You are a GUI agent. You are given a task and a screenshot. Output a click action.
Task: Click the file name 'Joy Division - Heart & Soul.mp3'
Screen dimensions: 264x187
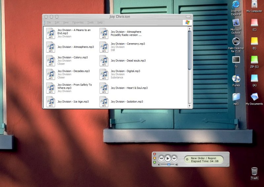pyautogui.click(x=129, y=88)
